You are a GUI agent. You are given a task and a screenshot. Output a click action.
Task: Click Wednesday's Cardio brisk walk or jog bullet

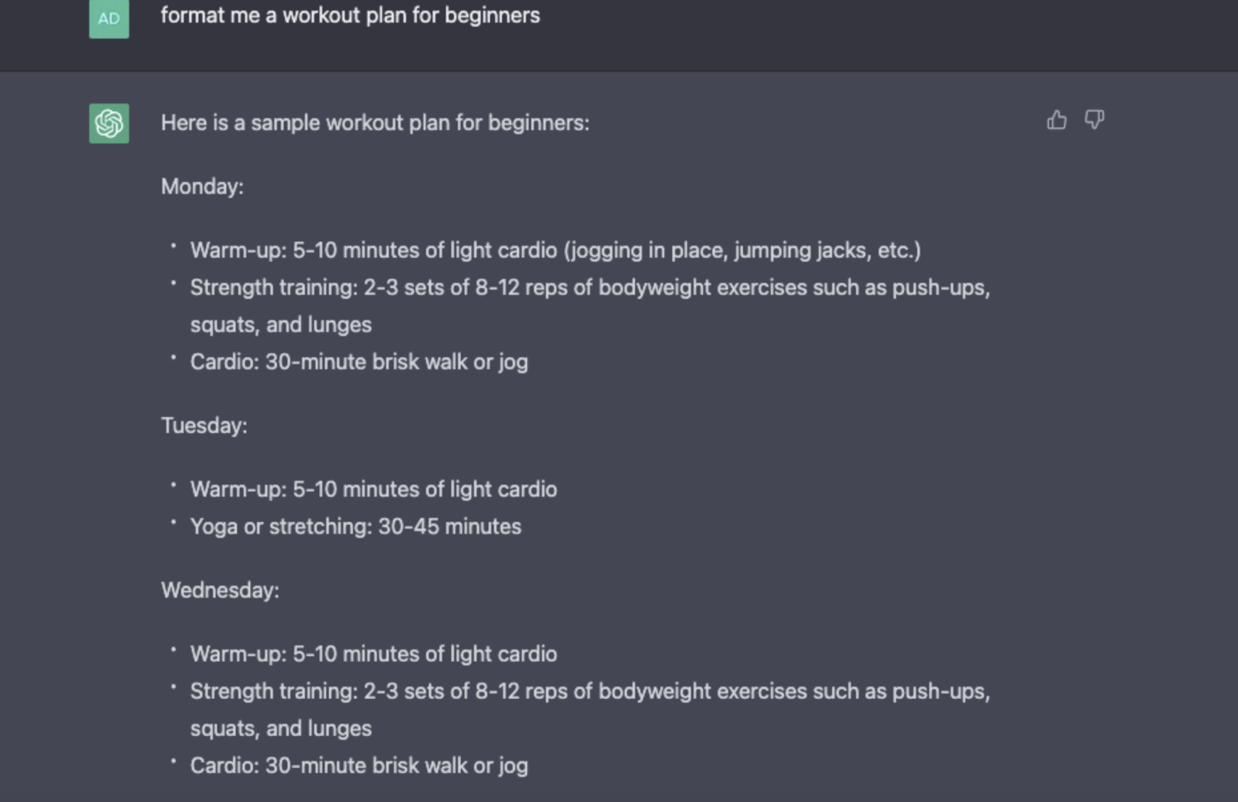pyautogui.click(x=359, y=766)
